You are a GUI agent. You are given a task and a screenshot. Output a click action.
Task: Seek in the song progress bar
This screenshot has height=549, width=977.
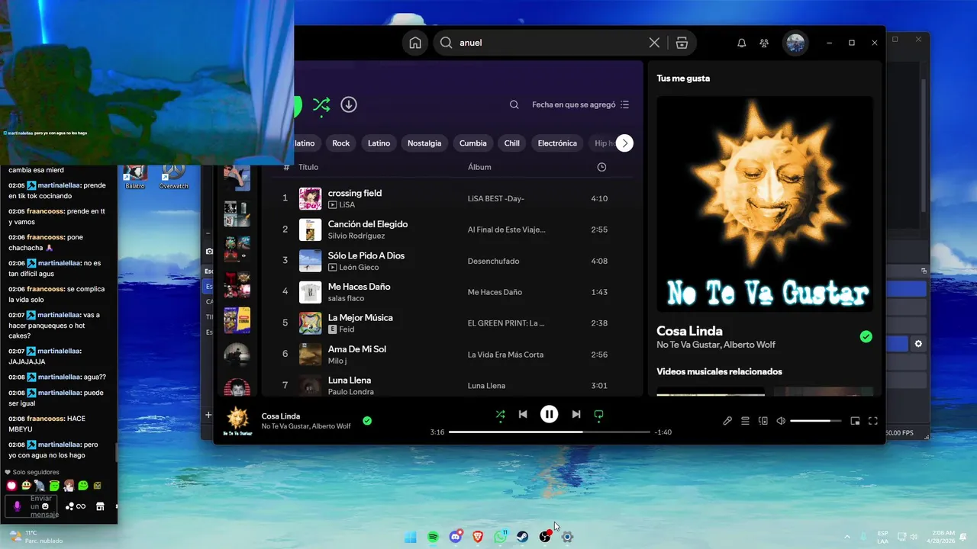tap(550, 432)
